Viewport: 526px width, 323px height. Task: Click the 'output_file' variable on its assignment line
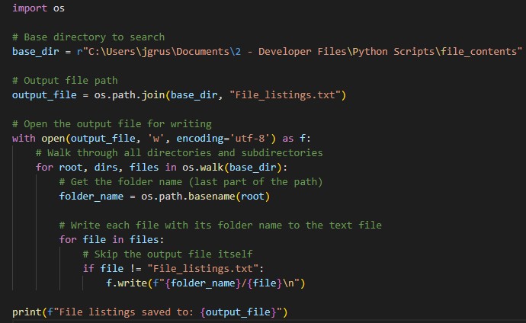(x=44, y=95)
